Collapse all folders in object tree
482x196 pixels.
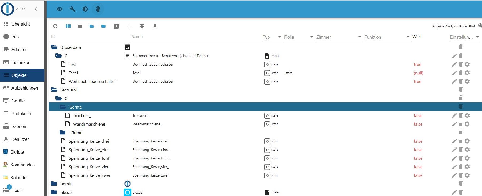pyautogui.click(x=80, y=26)
